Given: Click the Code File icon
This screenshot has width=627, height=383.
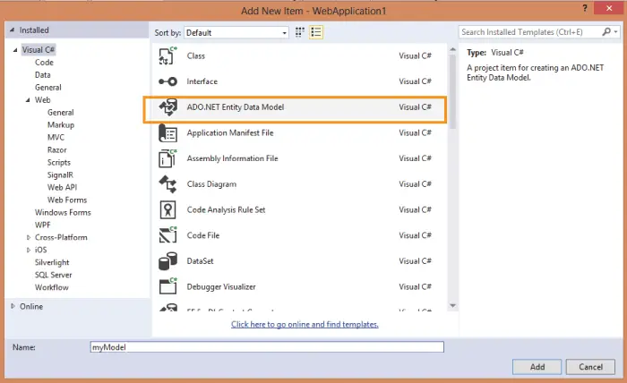Looking at the screenshot, I should point(167,235).
